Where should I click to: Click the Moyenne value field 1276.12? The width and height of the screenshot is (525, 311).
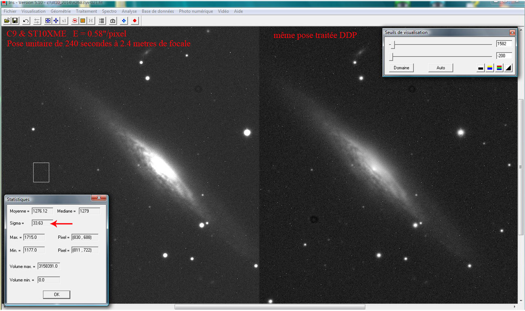(42, 211)
